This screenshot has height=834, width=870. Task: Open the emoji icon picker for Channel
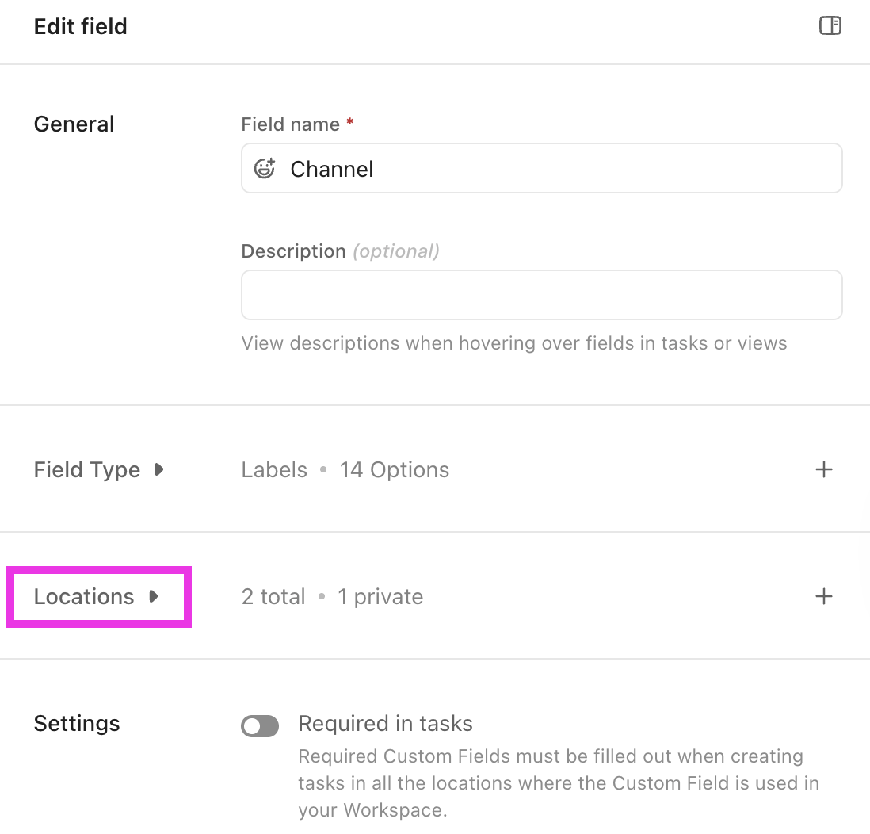pos(265,168)
